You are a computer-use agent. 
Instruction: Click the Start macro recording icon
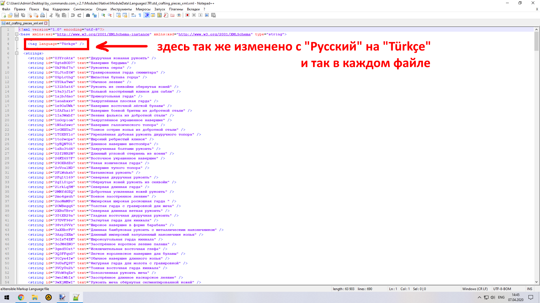188,15
